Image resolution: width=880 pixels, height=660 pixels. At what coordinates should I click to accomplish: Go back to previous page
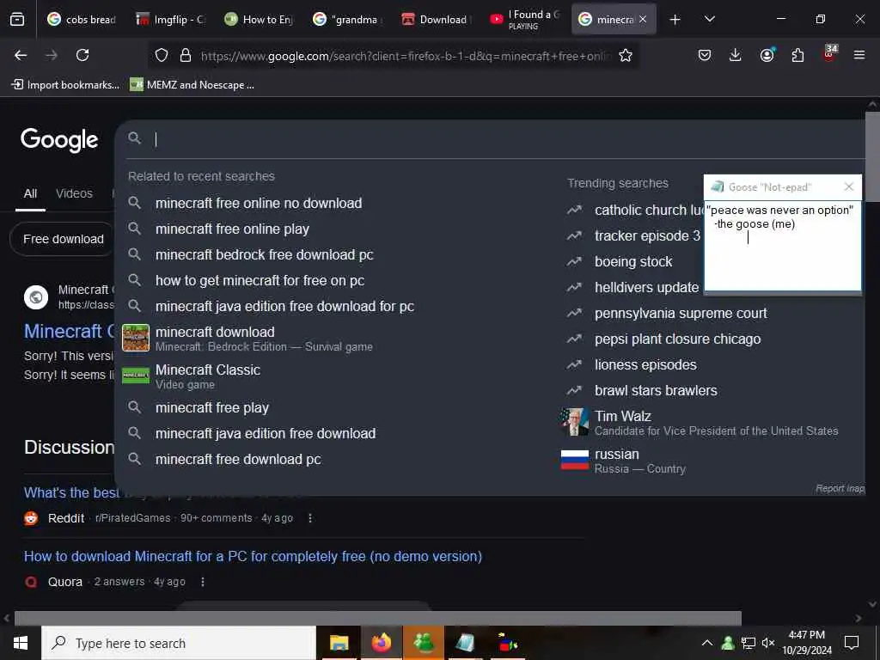(21, 55)
